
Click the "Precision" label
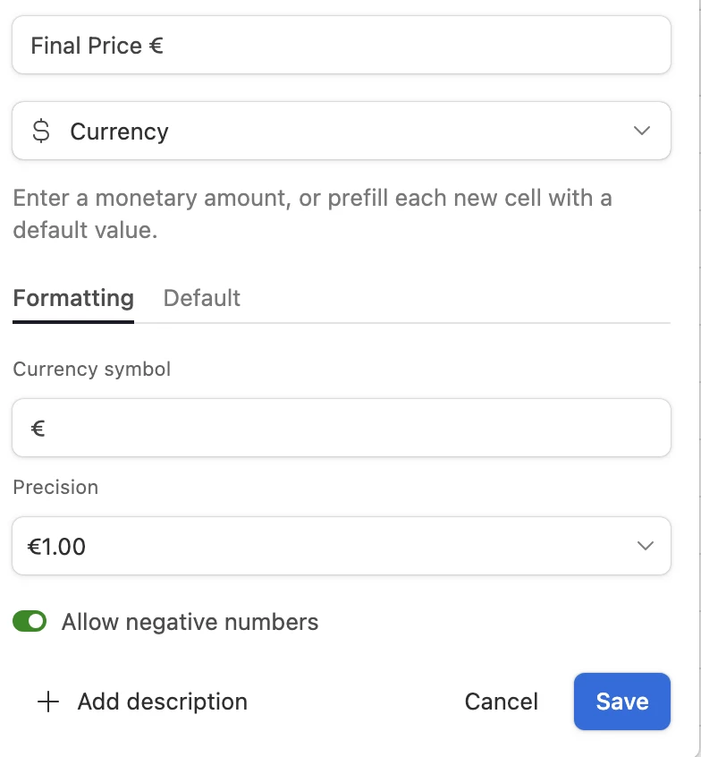[x=55, y=487]
